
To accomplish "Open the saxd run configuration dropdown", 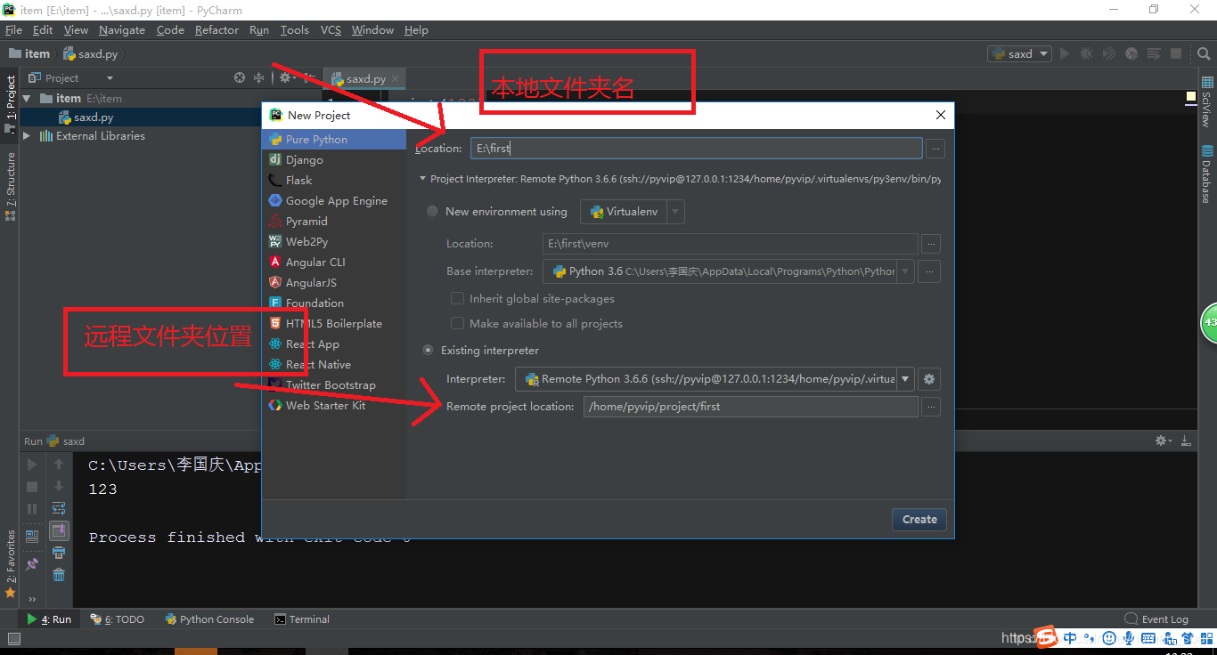I will pyautogui.click(x=1019, y=53).
